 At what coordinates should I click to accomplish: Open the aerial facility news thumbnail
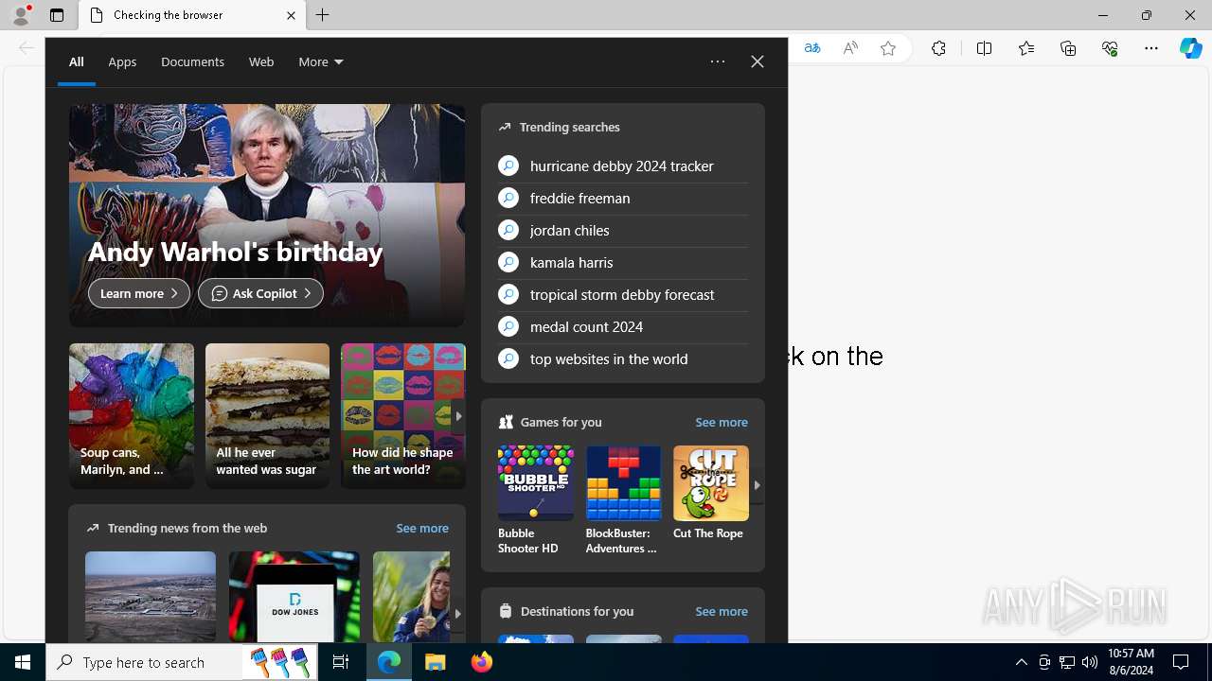[151, 597]
